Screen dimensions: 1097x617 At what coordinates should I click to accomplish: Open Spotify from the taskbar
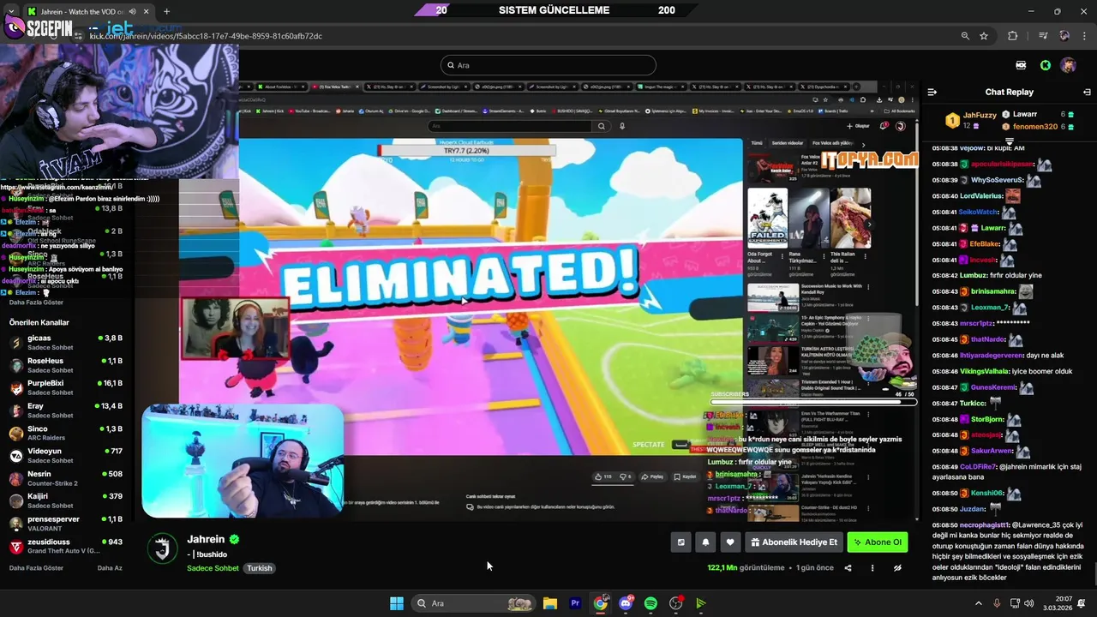click(650, 603)
